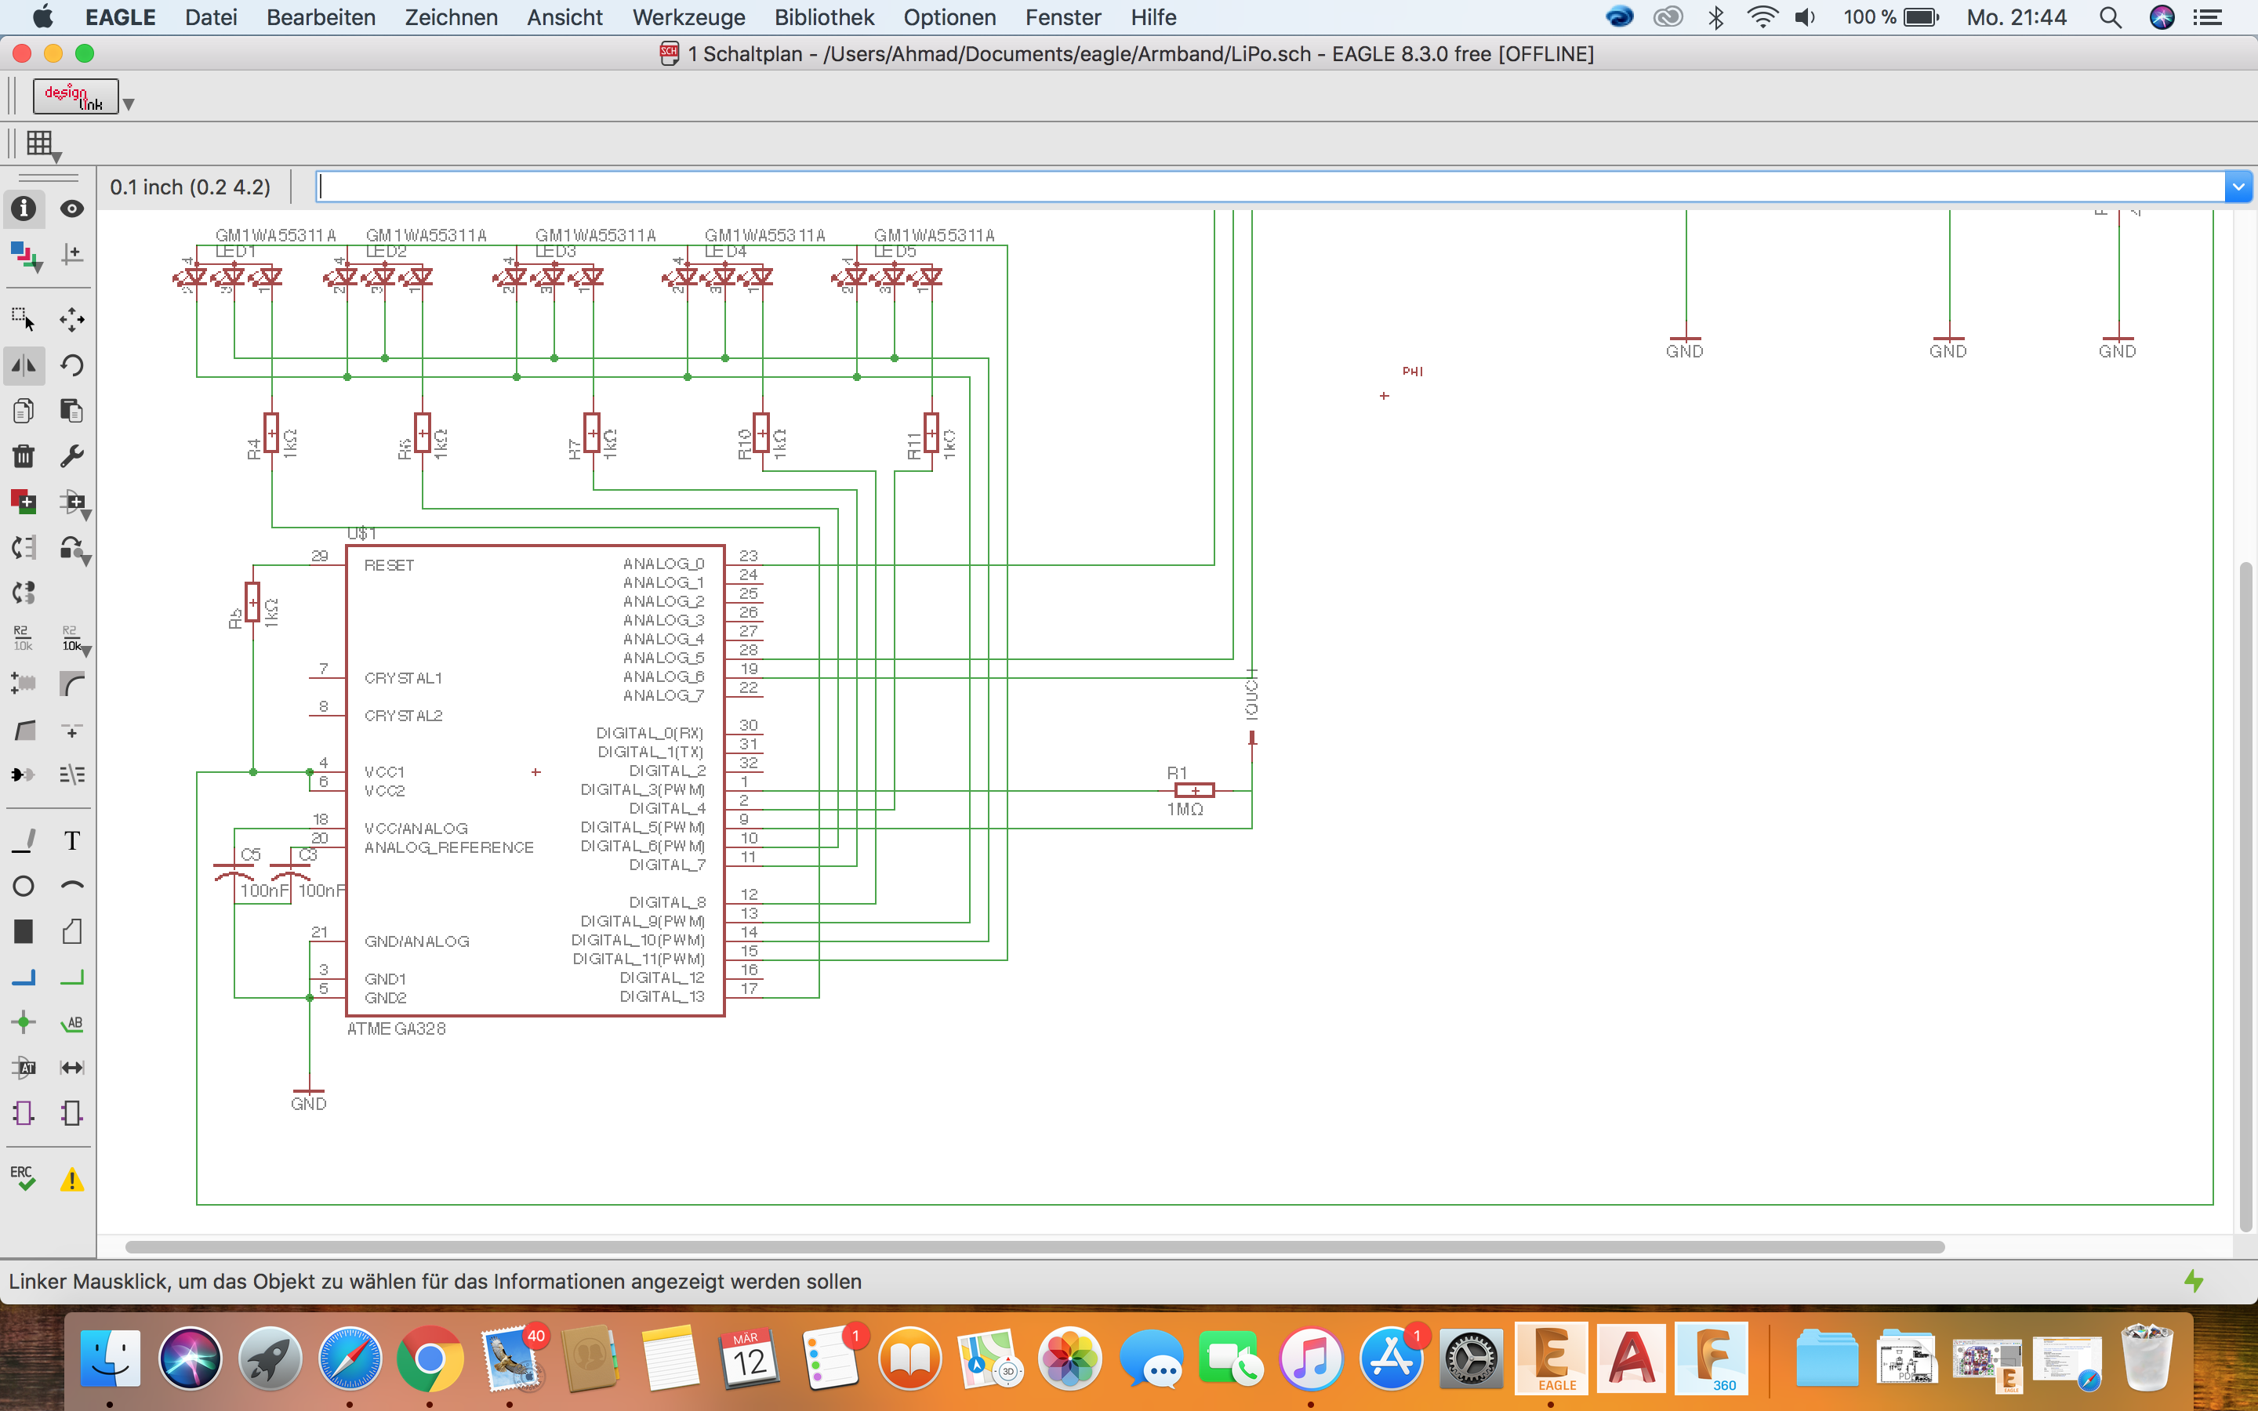Select the Info tool
2258x1411 pixels.
tap(24, 208)
